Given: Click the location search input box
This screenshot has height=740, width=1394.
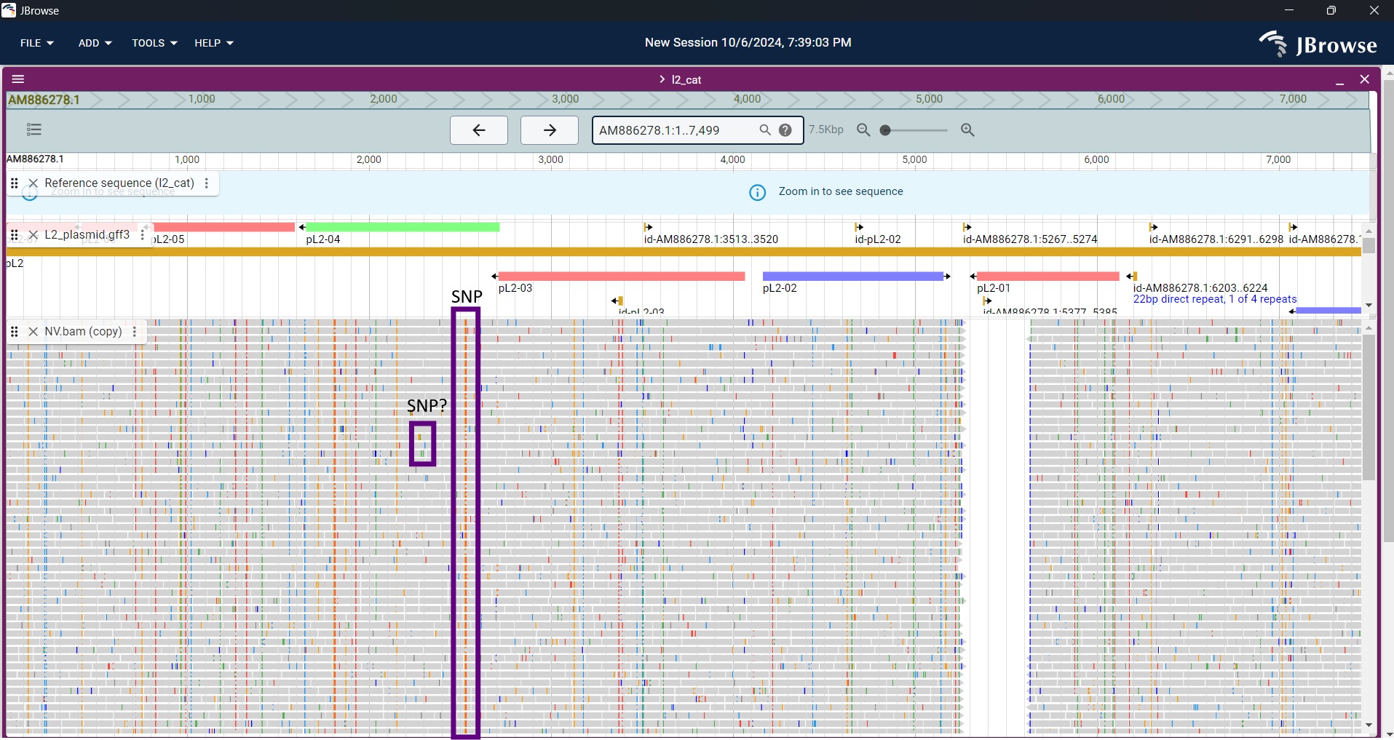Looking at the screenshot, I should [673, 130].
